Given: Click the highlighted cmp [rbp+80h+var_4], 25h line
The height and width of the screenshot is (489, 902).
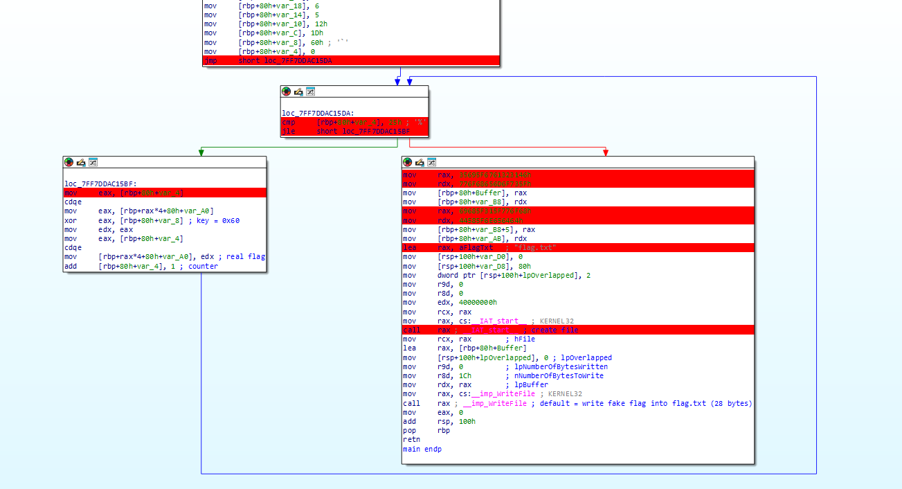Looking at the screenshot, I should [x=354, y=122].
